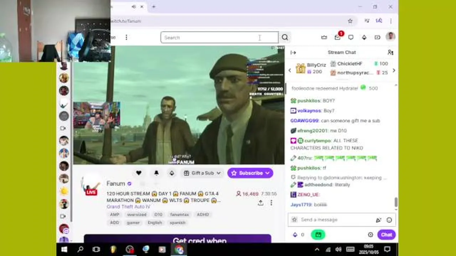
Task: Click the fanumtax tag
Action: [179, 214]
